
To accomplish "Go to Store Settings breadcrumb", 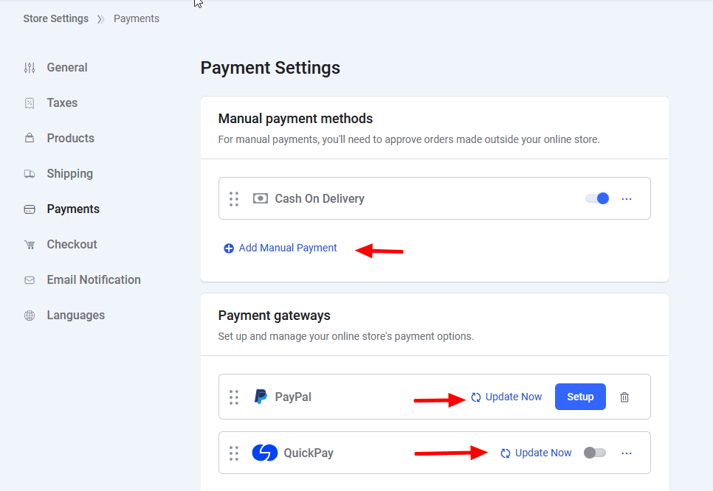I will 55,18.
